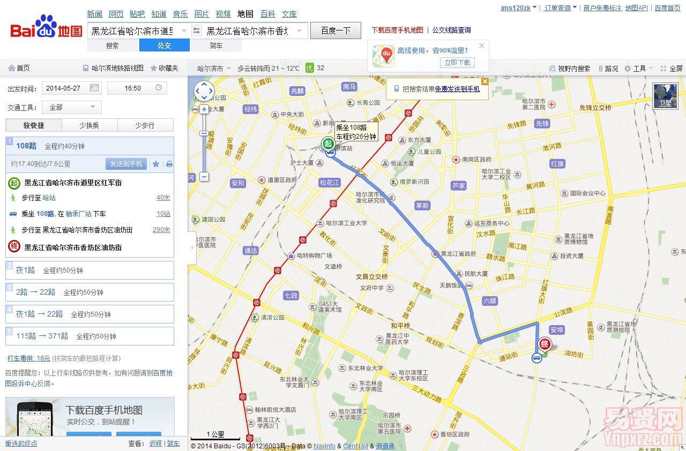The height and width of the screenshot is (451, 686).
Task: Close the send-to-phone map popup
Action: (x=484, y=81)
